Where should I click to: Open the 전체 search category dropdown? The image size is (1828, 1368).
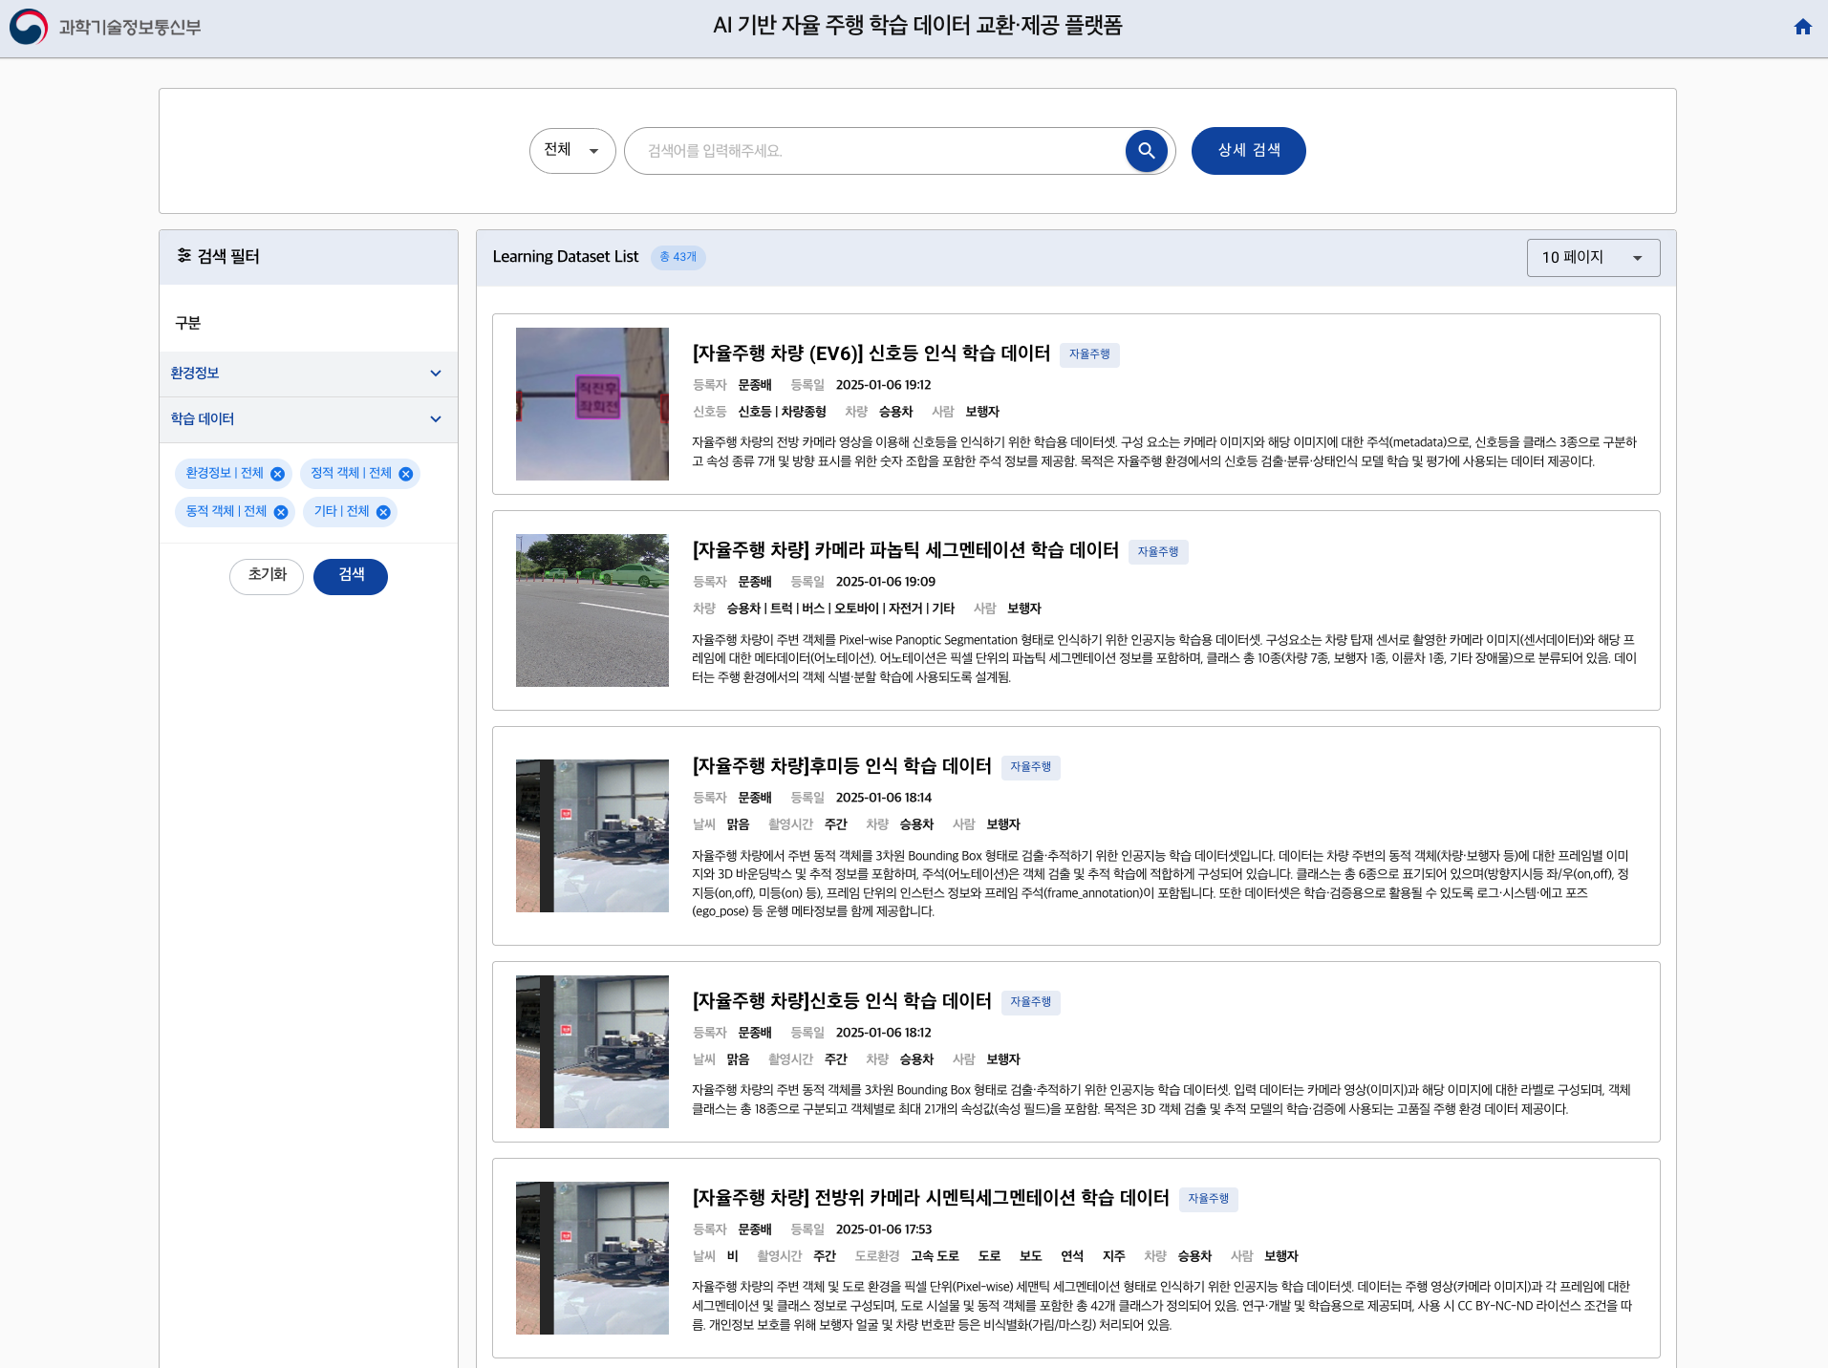571,151
